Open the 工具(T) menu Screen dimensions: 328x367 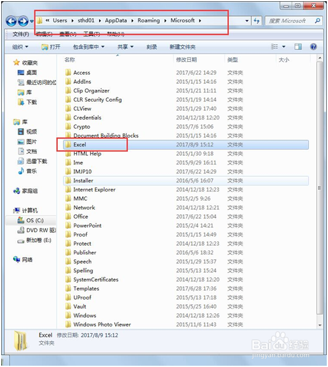(x=92, y=34)
